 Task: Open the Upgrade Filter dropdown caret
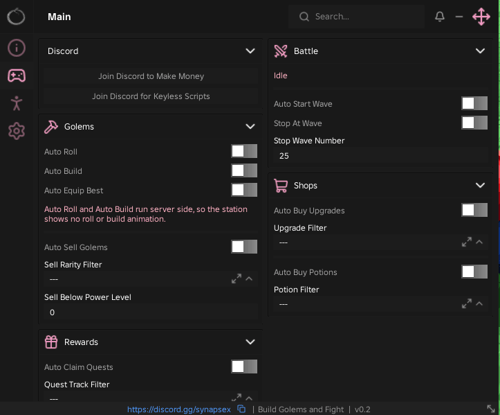(479, 242)
